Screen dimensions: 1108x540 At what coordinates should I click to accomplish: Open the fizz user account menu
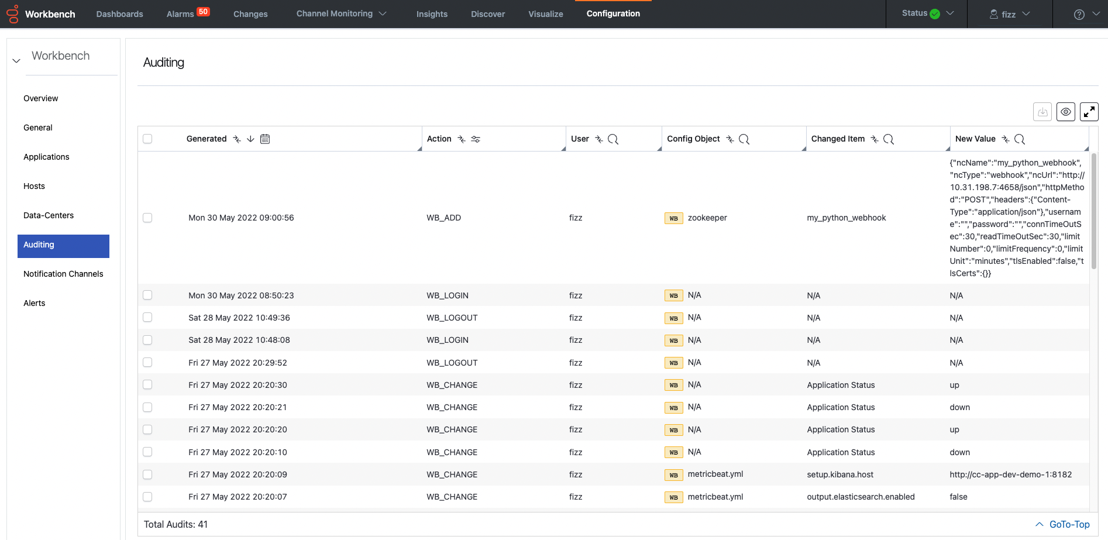1009,13
